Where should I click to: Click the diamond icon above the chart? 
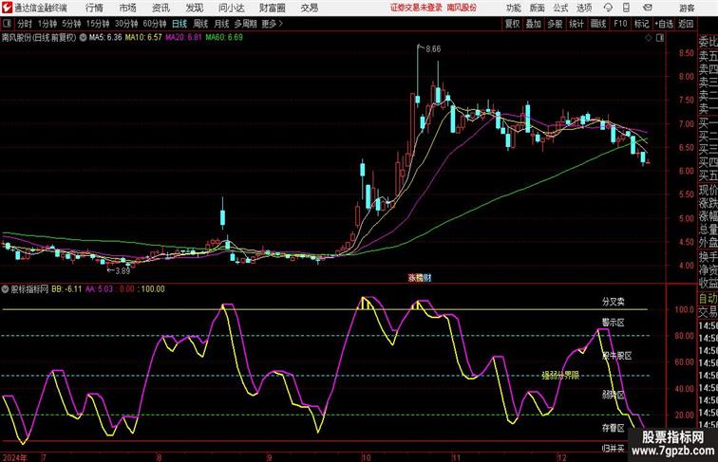pyautogui.click(x=649, y=38)
